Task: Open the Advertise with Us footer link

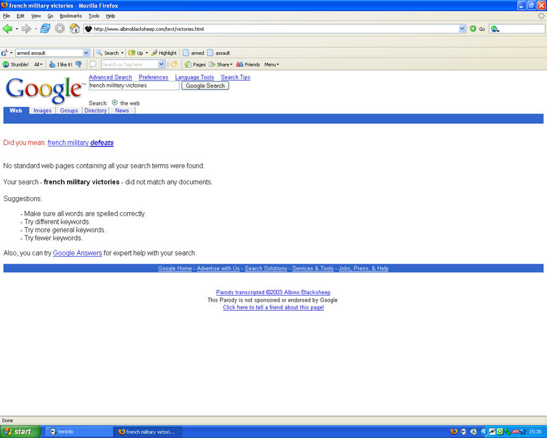Action: tap(218, 268)
